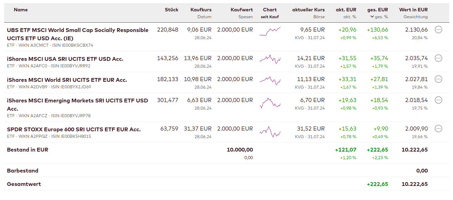Open iShares MSCI World SRI ETF link
The image size is (453, 200).
click(x=67, y=80)
